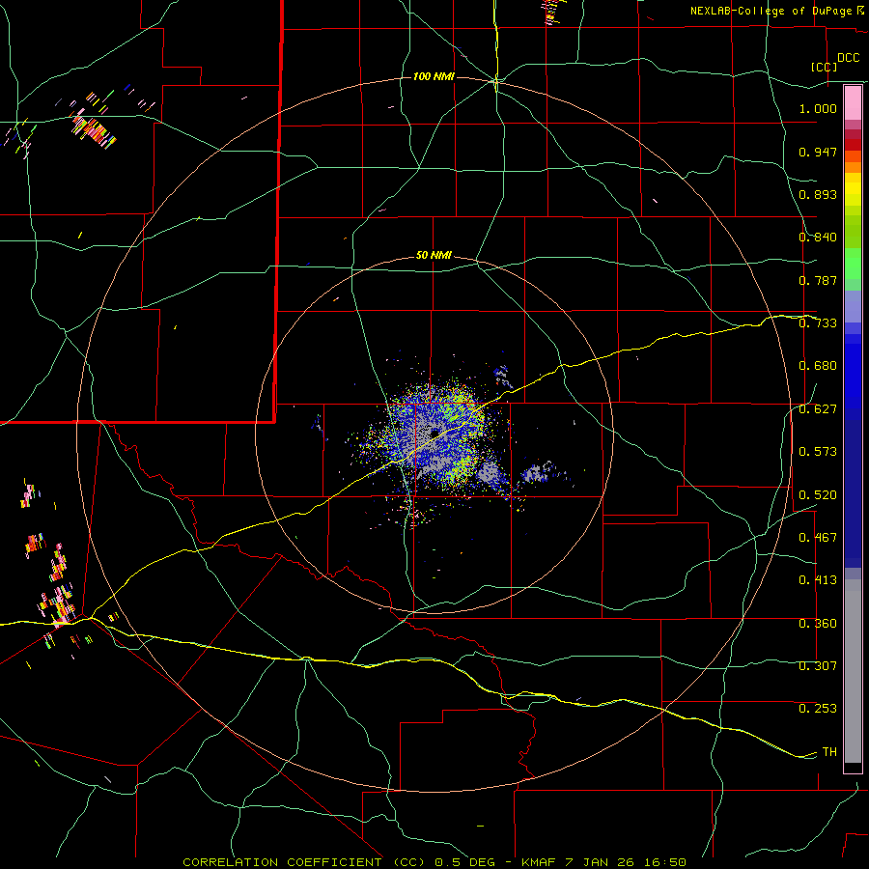Click the 0.733 value on the color scale
The width and height of the screenshot is (869, 869).
818,323
